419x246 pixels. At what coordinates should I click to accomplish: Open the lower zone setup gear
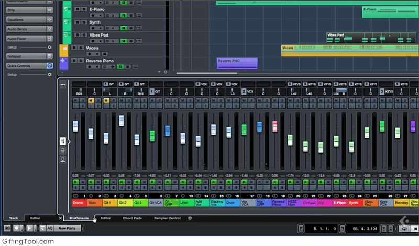[190, 218]
